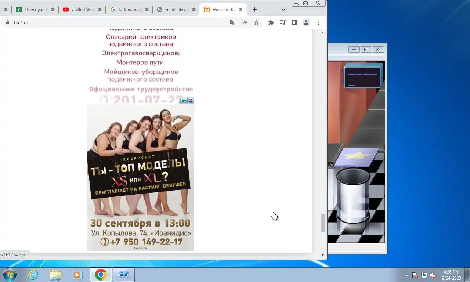The image size is (470, 282).
Task: Open the 'ТЫ - ТОП МОДЕЛЬ!' casting banner
Action: (x=141, y=177)
